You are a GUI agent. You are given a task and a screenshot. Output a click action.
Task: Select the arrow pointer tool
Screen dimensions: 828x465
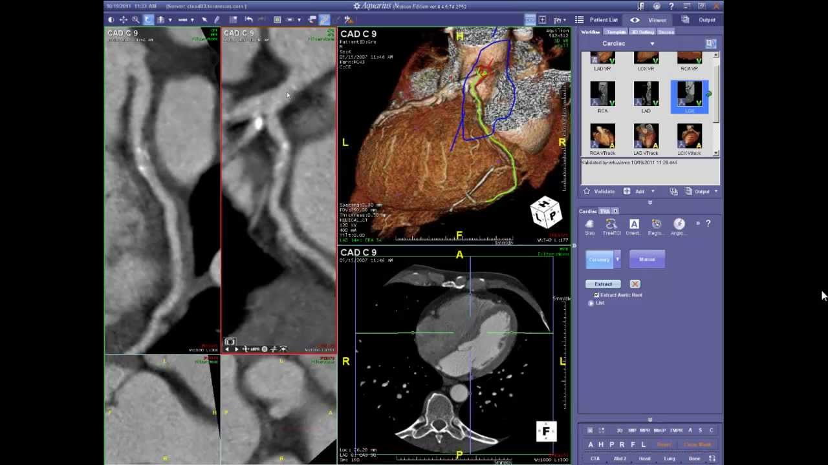click(204, 20)
